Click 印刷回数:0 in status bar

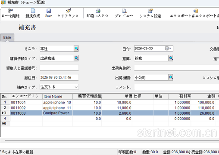127,152
